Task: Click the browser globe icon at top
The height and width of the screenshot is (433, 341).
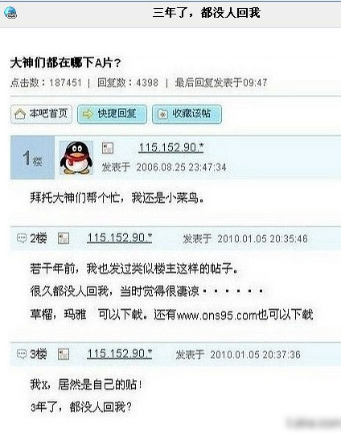Action: pos(10,13)
